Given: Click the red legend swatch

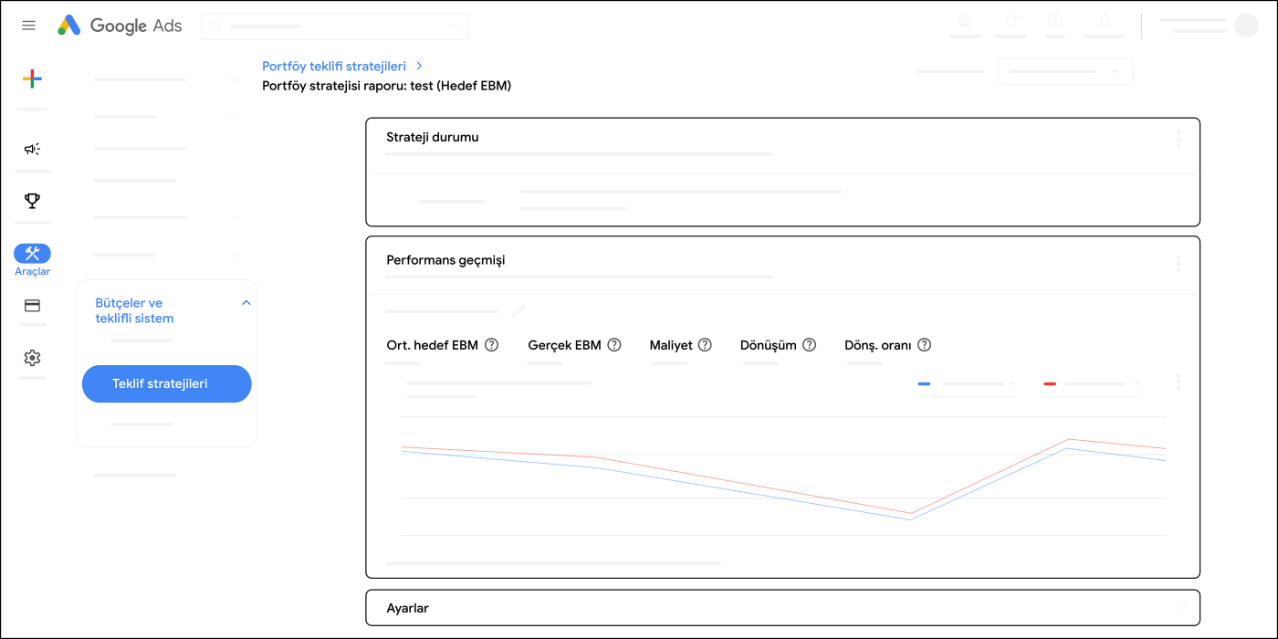Looking at the screenshot, I should click(1050, 384).
